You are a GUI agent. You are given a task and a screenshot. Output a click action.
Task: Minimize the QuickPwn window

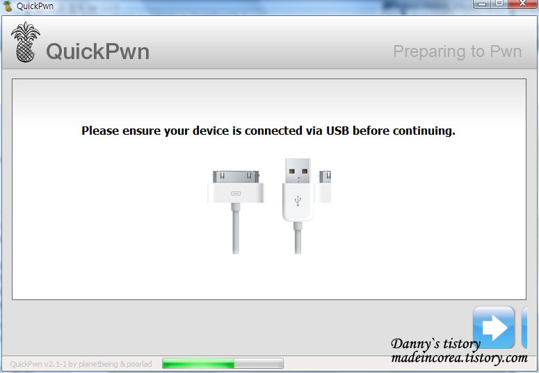[x=482, y=4]
